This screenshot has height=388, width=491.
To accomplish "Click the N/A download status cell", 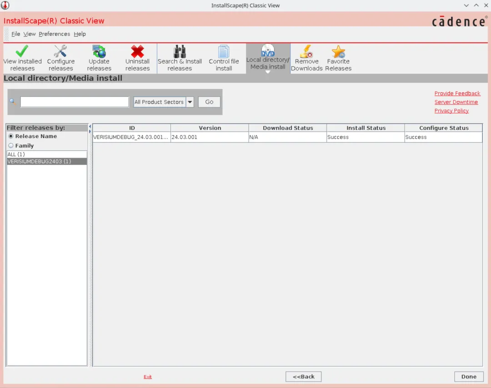I will click(287, 137).
